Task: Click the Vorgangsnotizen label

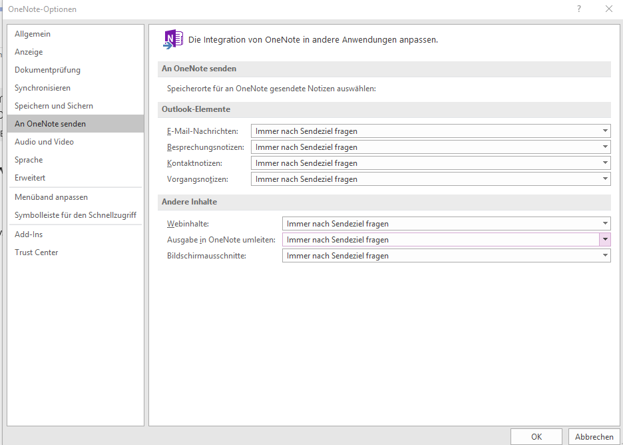Action: [x=198, y=179]
